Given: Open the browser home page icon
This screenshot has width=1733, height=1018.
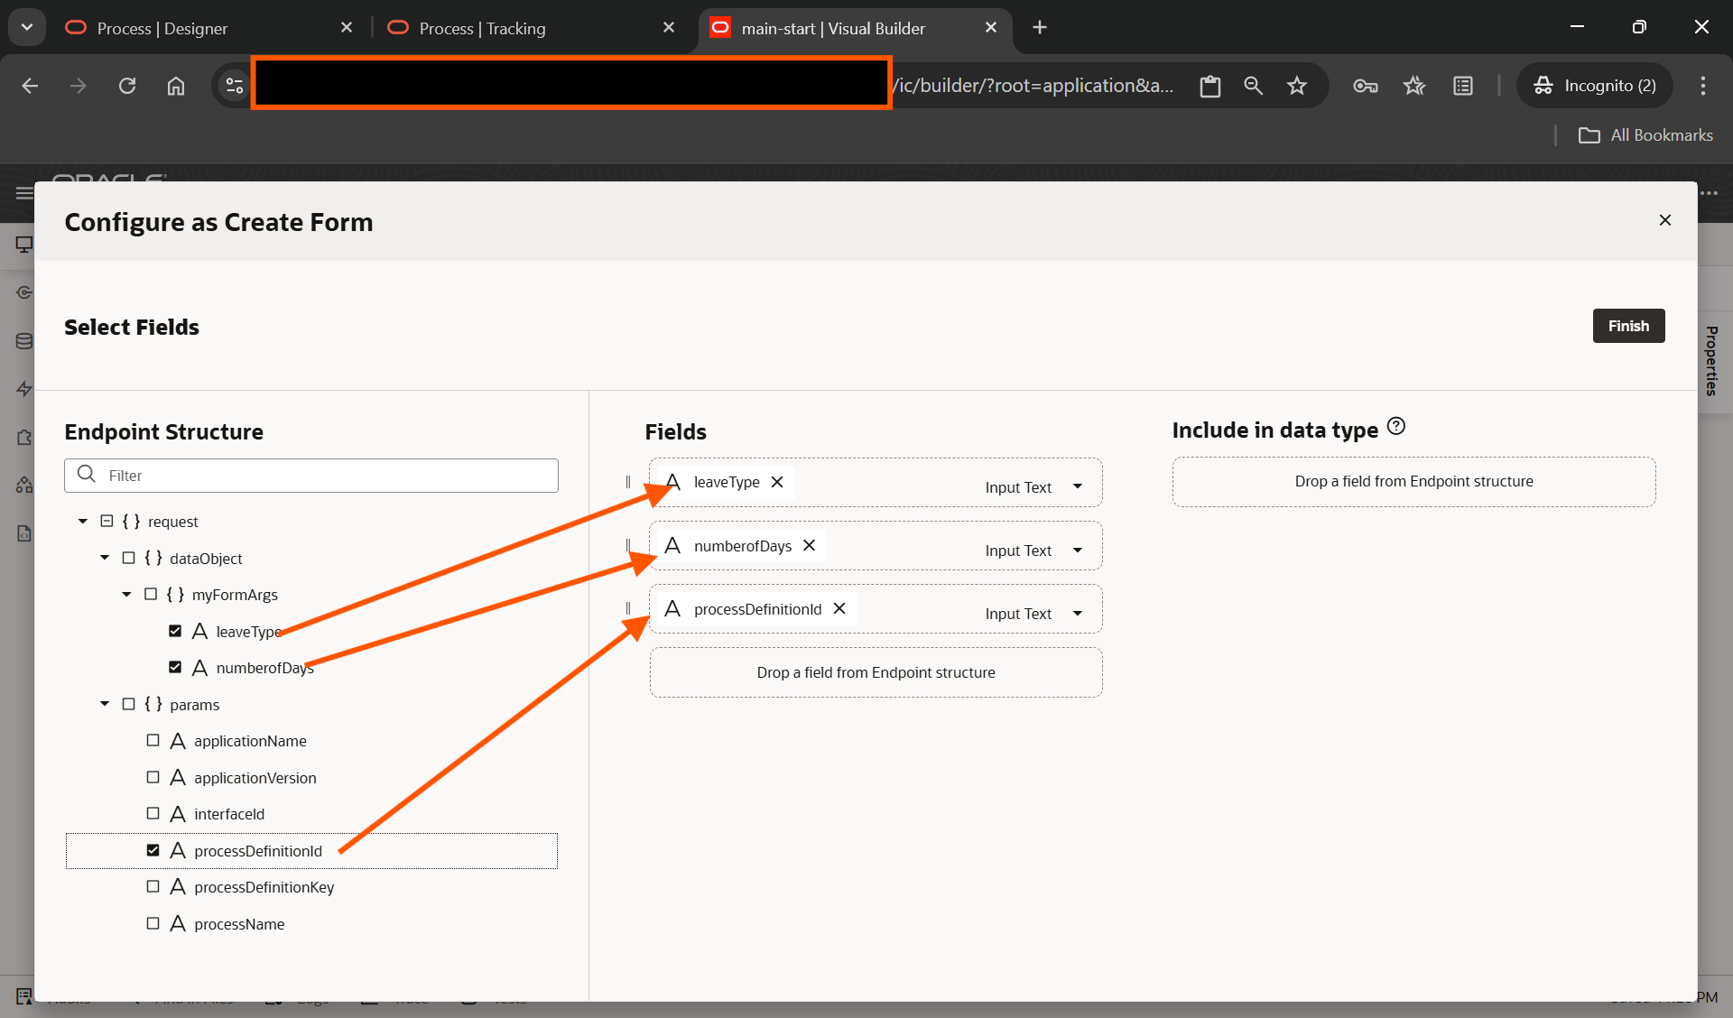Looking at the screenshot, I should (176, 86).
